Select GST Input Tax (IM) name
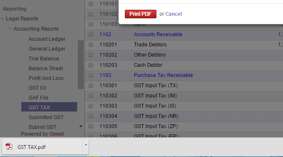Viewport: 283px width, 157px height. click(156, 96)
